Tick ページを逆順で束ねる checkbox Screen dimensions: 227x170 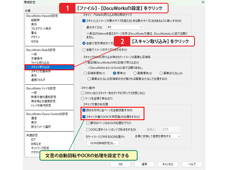pos(83,99)
